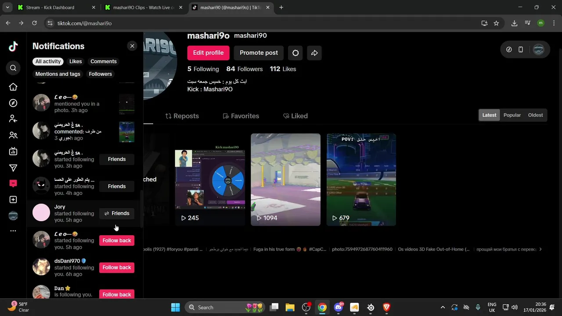Open Jory's avatar in notifications

[42, 213]
